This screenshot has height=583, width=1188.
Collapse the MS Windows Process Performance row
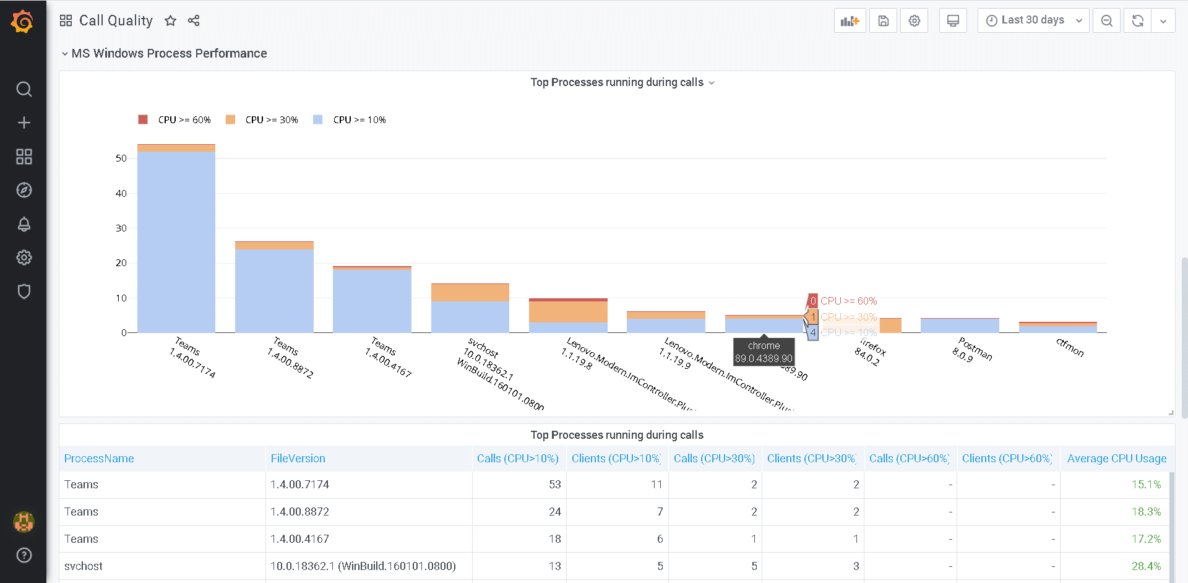[x=64, y=54]
